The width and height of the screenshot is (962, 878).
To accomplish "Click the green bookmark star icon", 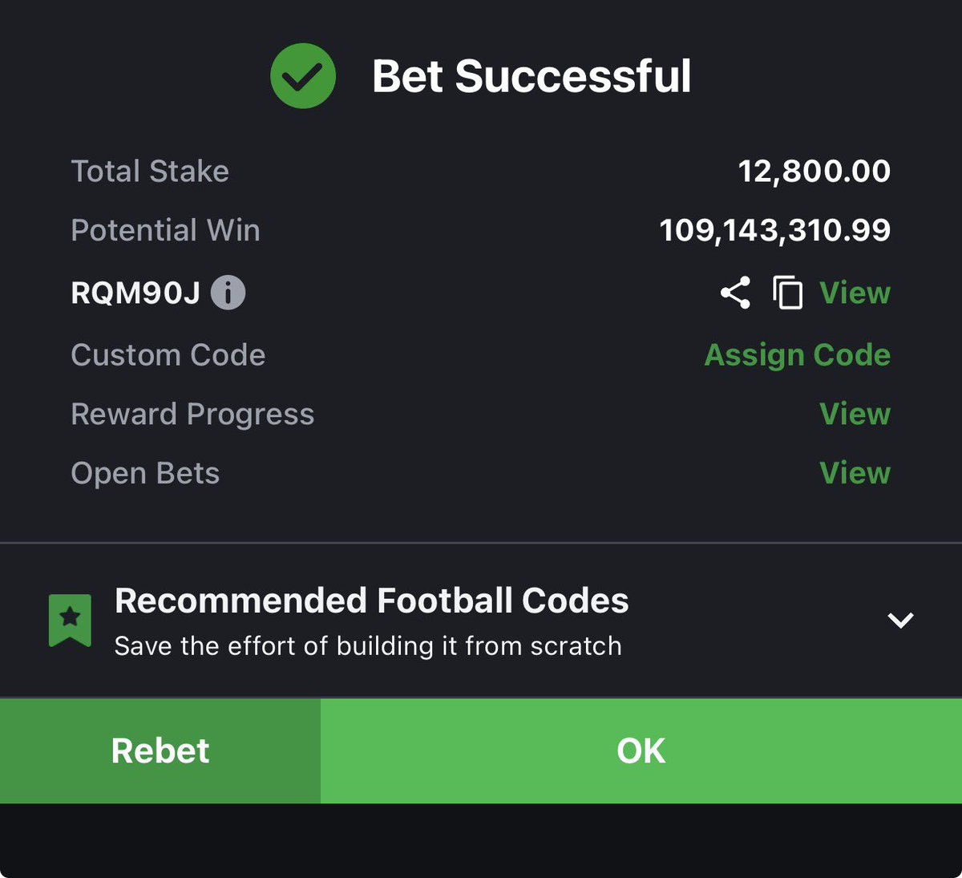I will 70,620.
